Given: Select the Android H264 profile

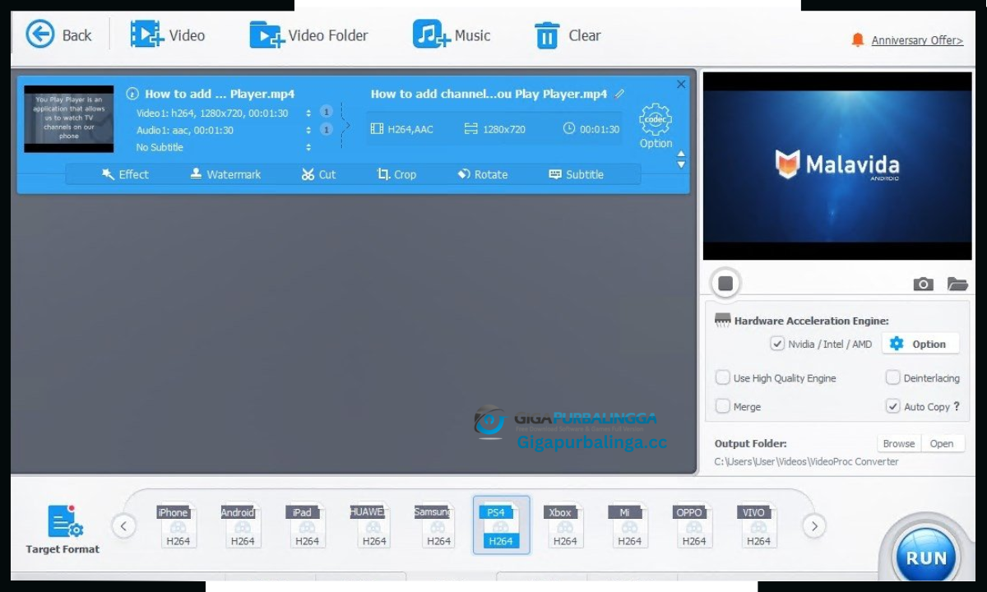Looking at the screenshot, I should coord(240,525).
